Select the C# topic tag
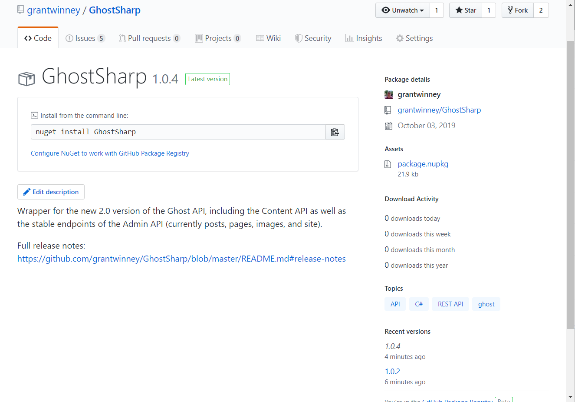Viewport: 575px width, 402px height. pyautogui.click(x=419, y=304)
